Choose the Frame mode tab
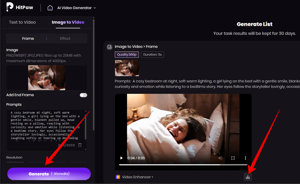This screenshot has height=184, width=300. (28, 39)
